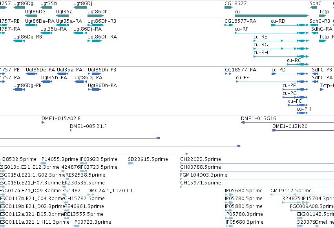This screenshot has width=334, height=228.
Task: Click EST DMG2A.1_1.L20.C1
Action: tap(91, 195)
